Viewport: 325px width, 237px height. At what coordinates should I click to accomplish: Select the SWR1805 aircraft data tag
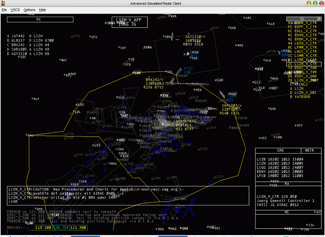pyautogui.click(x=232, y=106)
